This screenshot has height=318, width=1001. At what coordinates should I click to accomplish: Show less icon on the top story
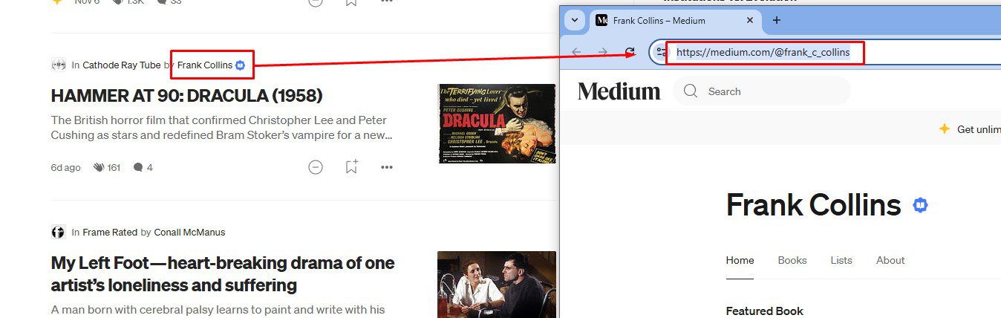point(316,2)
